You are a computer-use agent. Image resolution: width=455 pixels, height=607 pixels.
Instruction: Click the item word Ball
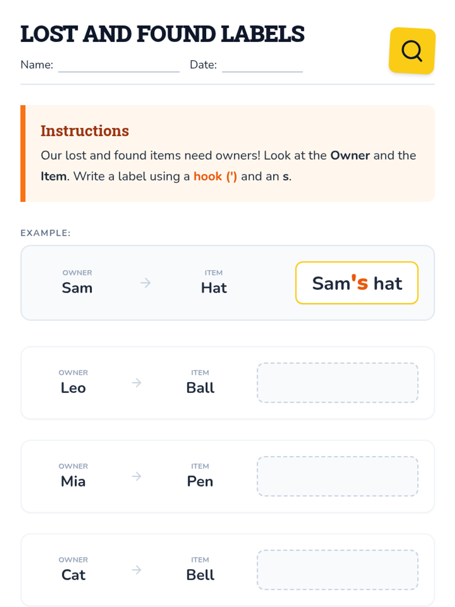coord(200,388)
